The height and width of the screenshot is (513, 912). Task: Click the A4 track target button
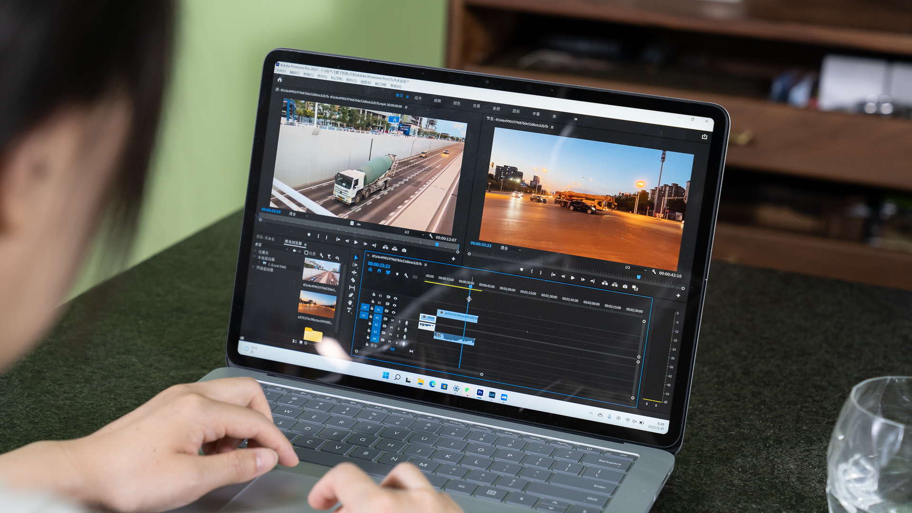(x=374, y=339)
